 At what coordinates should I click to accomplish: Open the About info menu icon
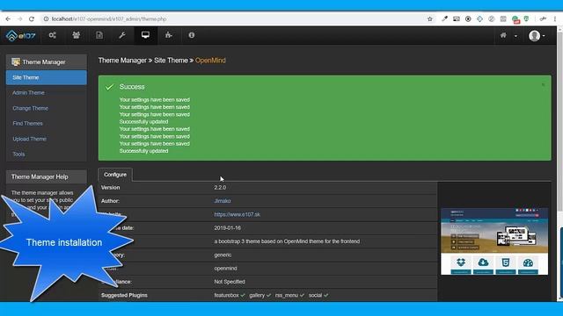(192, 35)
